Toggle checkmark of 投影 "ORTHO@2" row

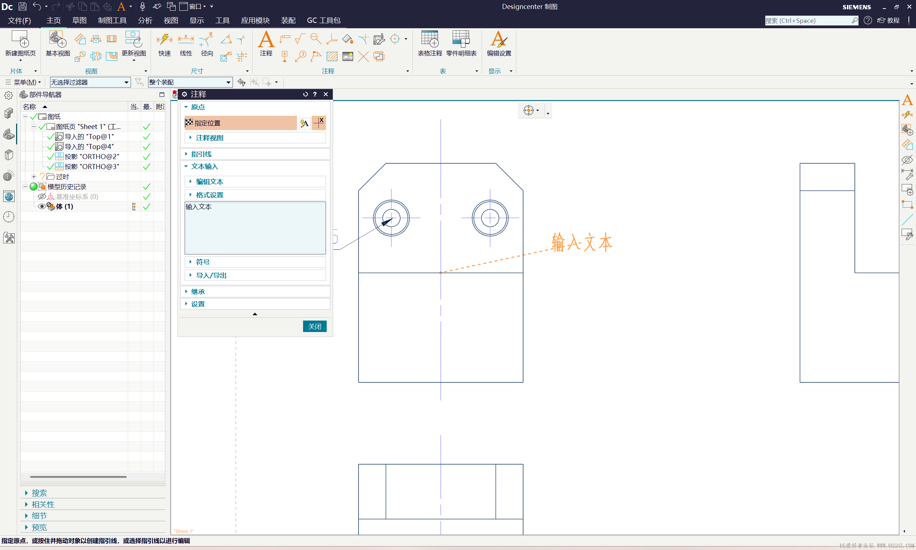tap(51, 157)
